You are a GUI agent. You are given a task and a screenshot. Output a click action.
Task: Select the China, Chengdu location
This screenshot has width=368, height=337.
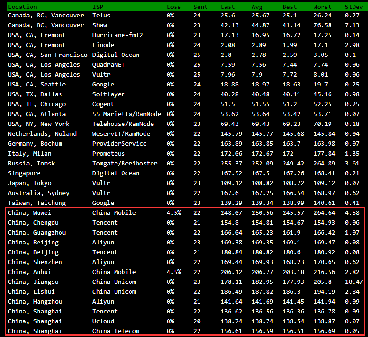33,223
